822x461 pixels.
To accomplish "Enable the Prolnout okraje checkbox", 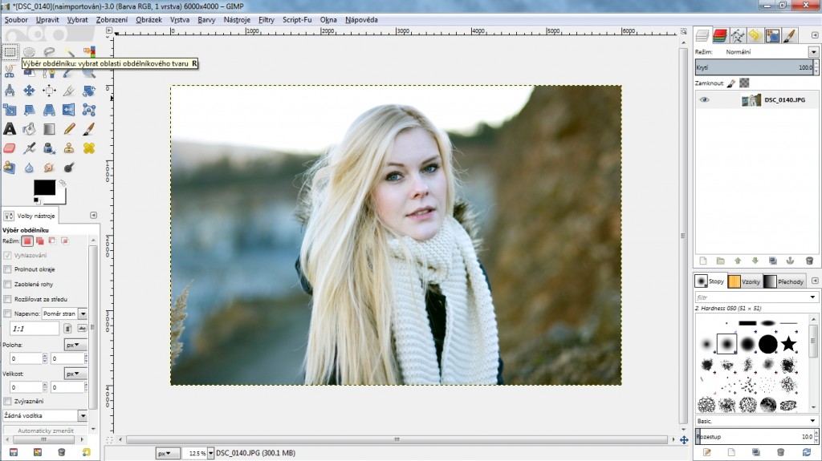I will click(x=7, y=269).
